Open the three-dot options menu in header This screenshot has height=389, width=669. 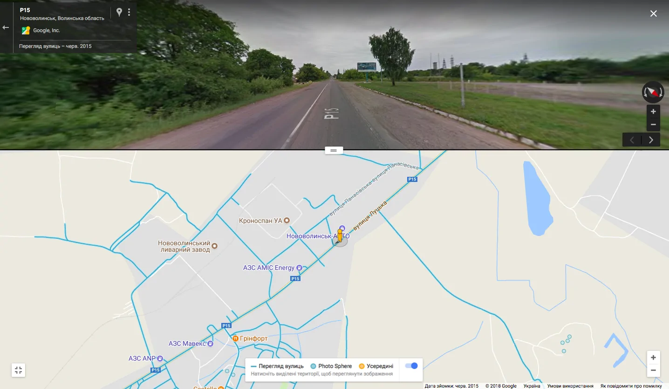coord(129,12)
